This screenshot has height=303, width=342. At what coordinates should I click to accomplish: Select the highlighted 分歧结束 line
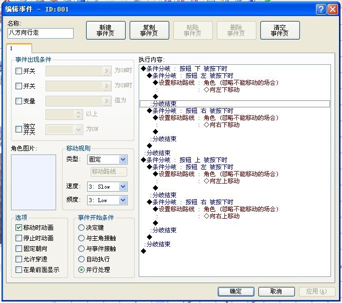click(x=235, y=104)
